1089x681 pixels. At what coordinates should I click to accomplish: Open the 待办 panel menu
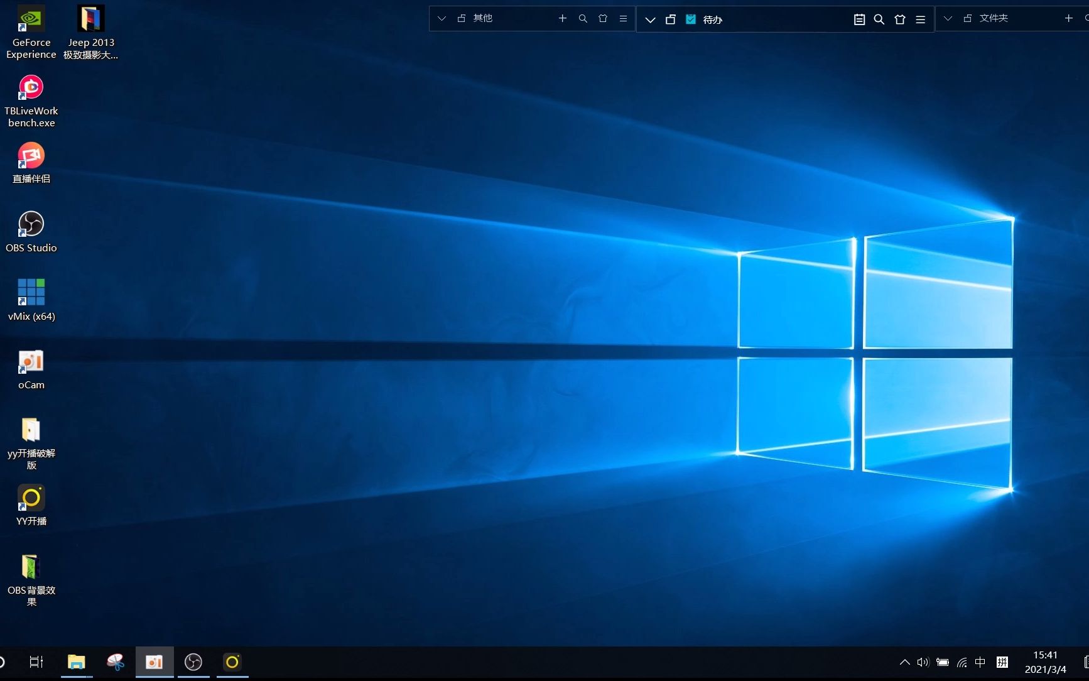tap(921, 19)
